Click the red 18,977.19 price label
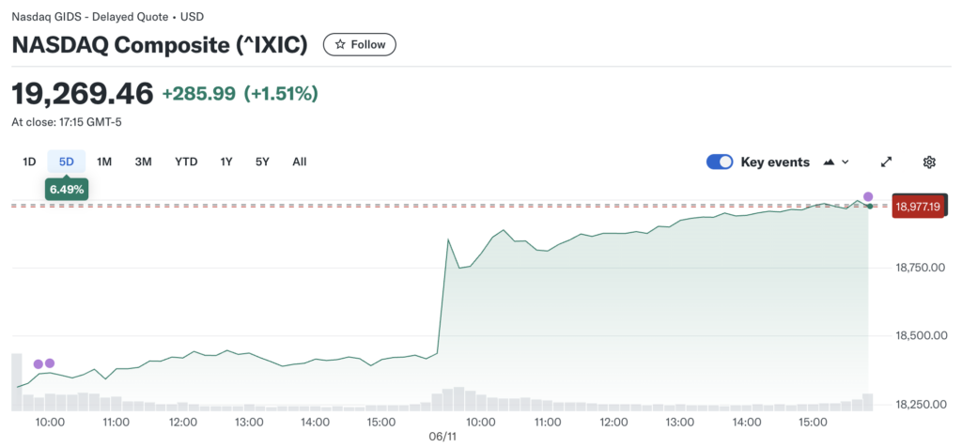This screenshot has height=447, width=962. [x=919, y=207]
